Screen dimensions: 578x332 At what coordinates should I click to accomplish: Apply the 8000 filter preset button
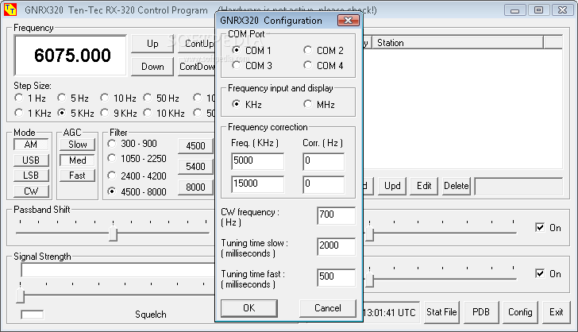click(x=195, y=187)
